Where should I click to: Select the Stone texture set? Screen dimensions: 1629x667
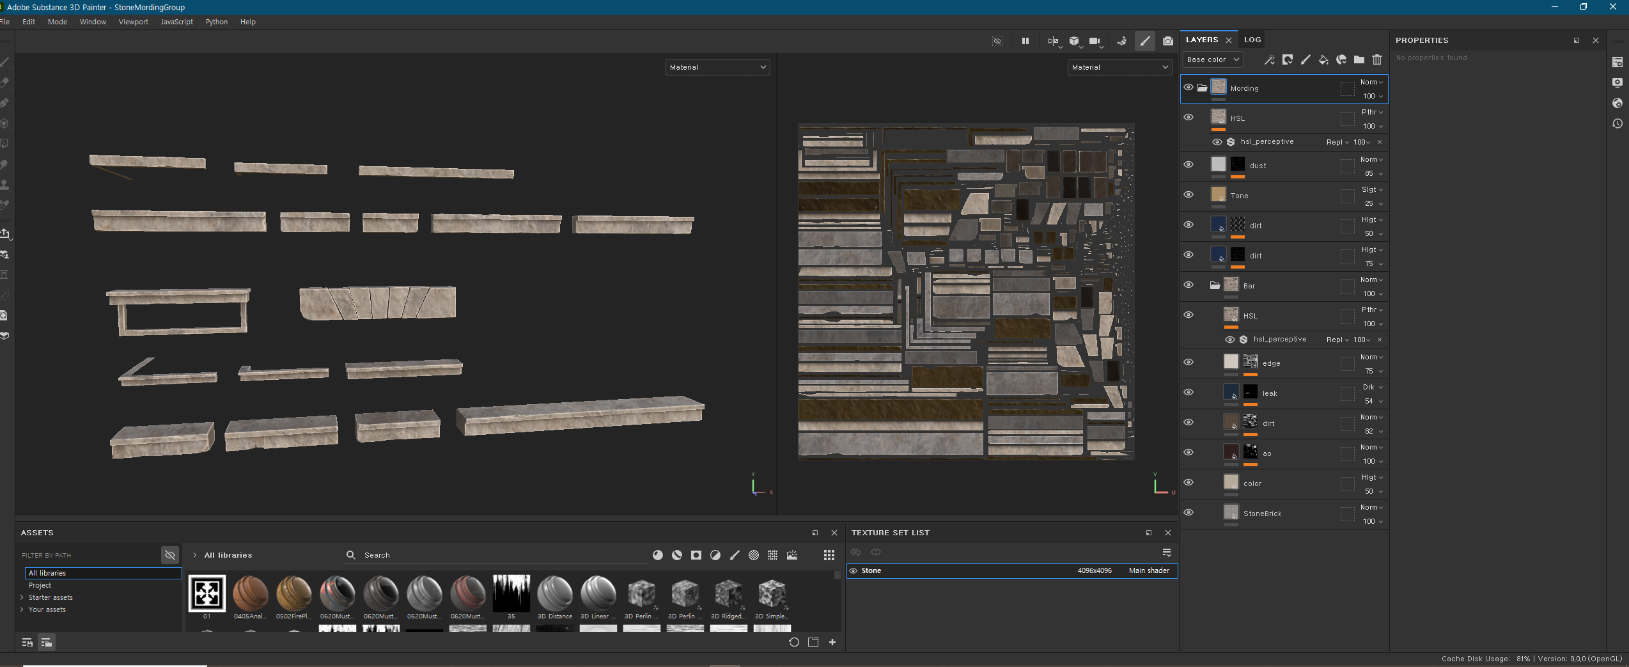(871, 570)
